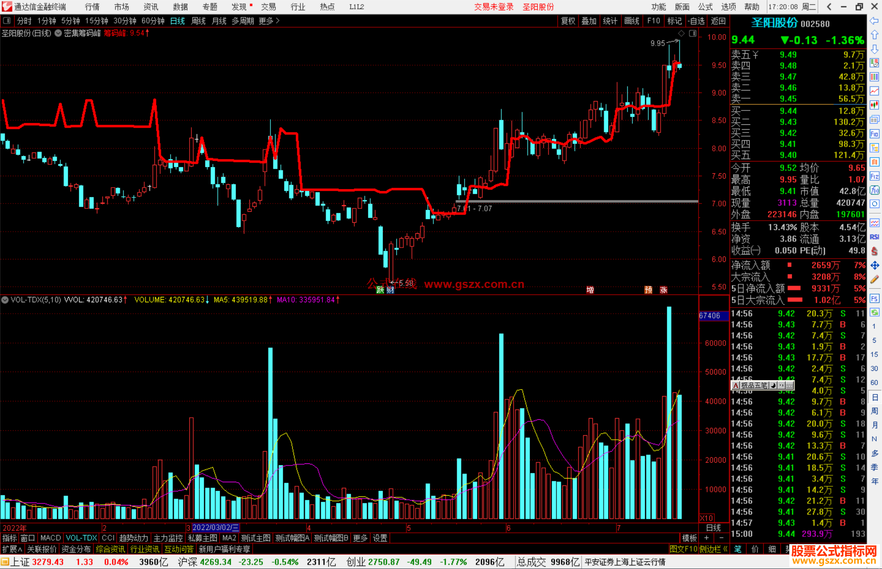Click the red S icon in sidebar

tap(874, 251)
